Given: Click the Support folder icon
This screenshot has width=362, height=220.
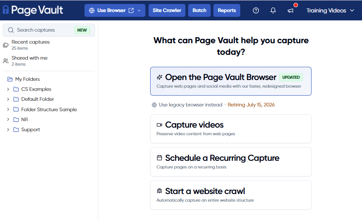Looking at the screenshot, I should tap(16, 130).
